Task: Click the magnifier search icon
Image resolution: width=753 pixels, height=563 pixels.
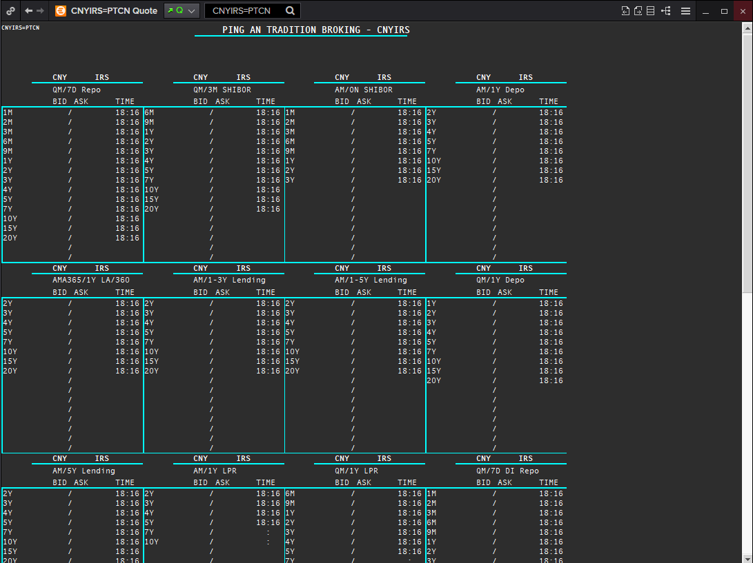Action: tap(290, 10)
